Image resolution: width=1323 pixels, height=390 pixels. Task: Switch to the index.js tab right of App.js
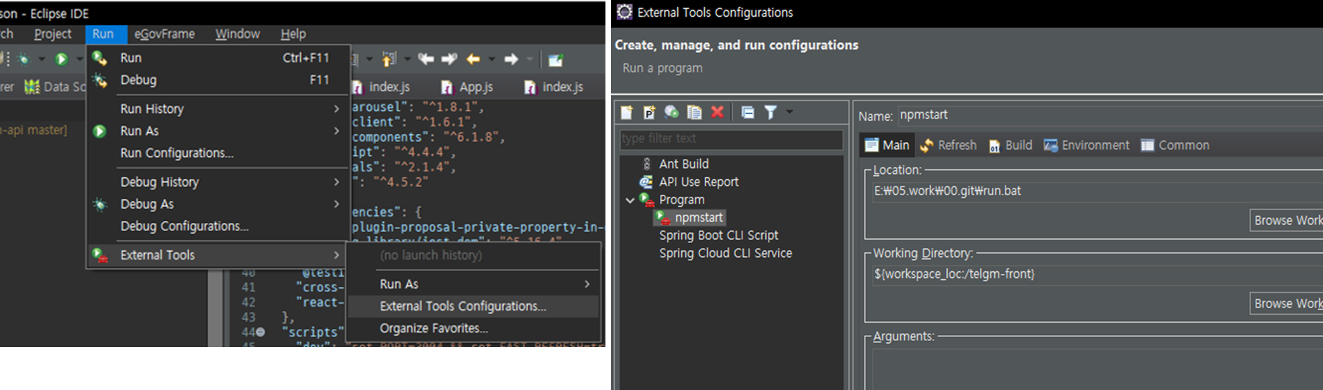pos(554,87)
